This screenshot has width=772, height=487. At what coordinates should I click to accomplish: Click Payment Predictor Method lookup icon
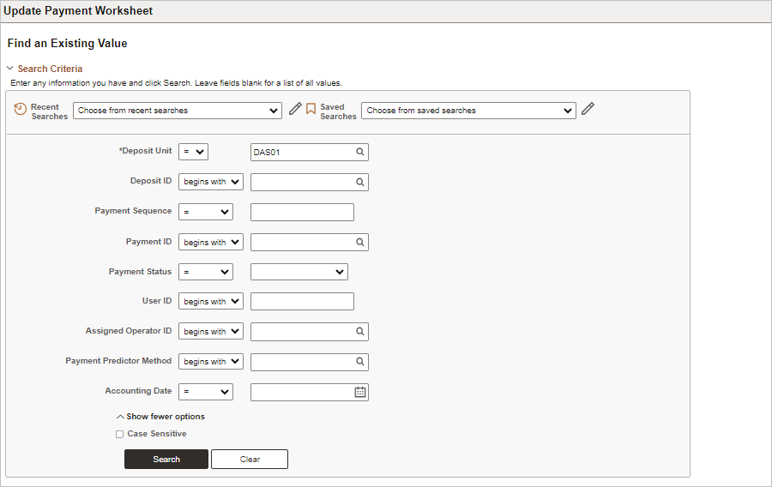(360, 362)
